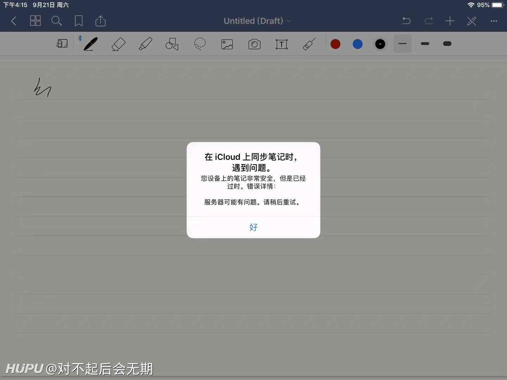Choose the red pen color

click(x=336, y=44)
